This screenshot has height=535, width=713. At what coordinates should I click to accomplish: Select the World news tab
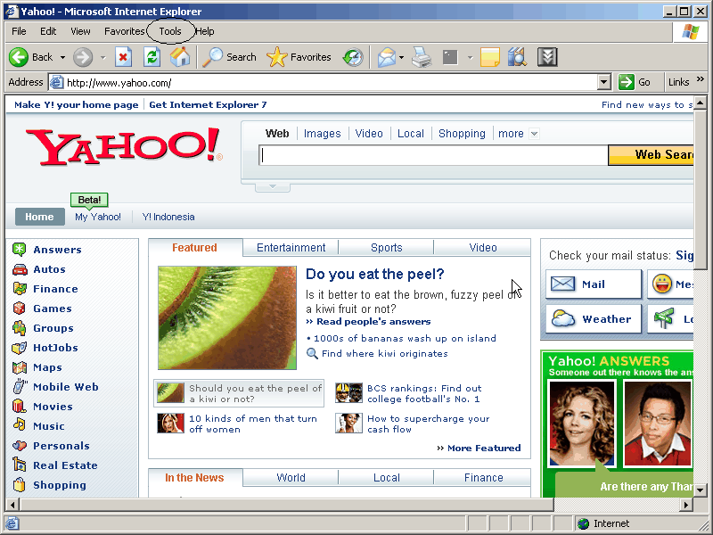tap(291, 478)
